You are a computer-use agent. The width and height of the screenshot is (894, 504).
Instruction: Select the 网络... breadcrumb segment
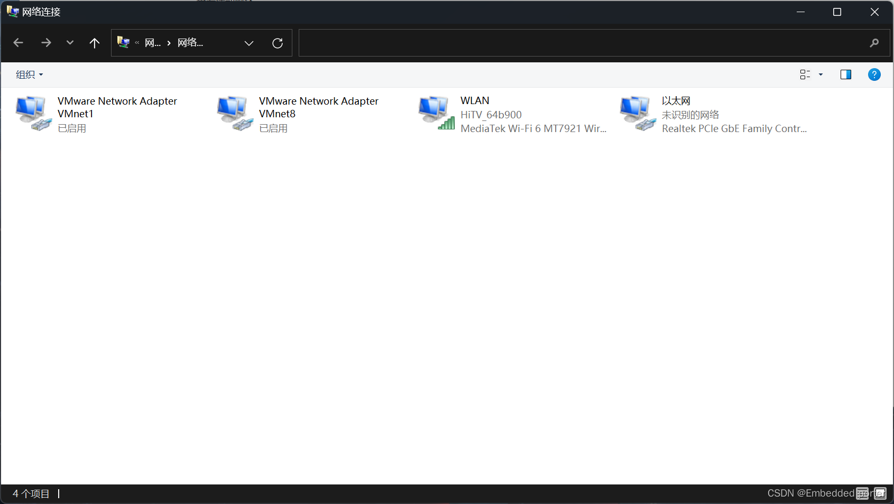coord(190,43)
